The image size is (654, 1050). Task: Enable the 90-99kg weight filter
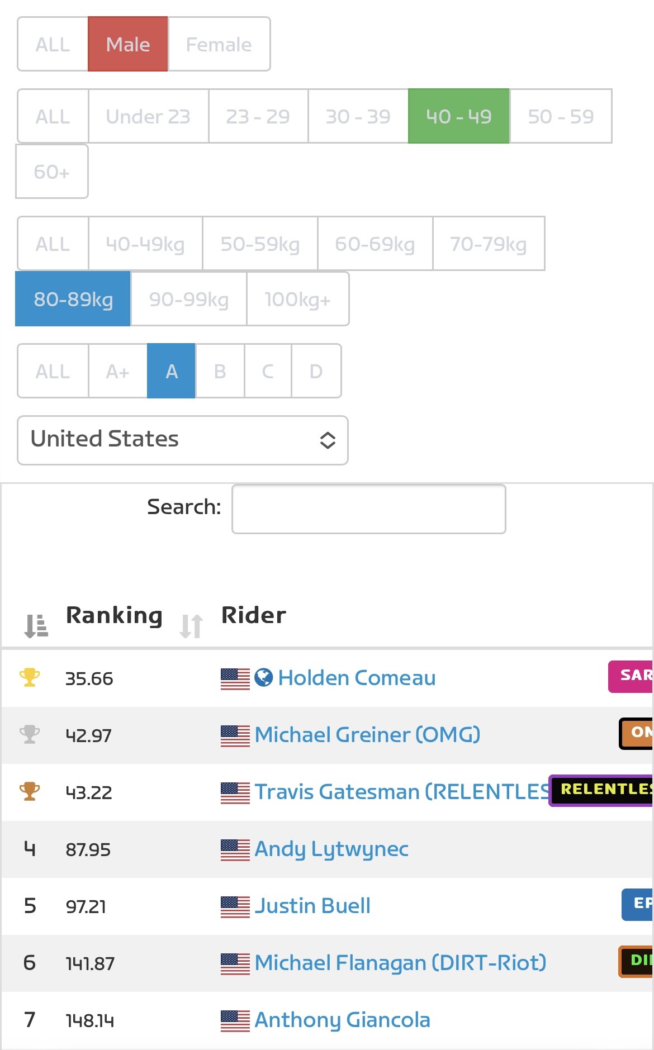(x=189, y=299)
